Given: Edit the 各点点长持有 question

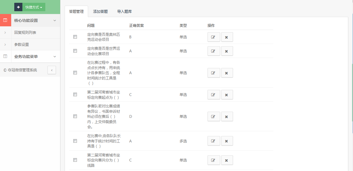Looking at the screenshot, I should click(214, 73).
